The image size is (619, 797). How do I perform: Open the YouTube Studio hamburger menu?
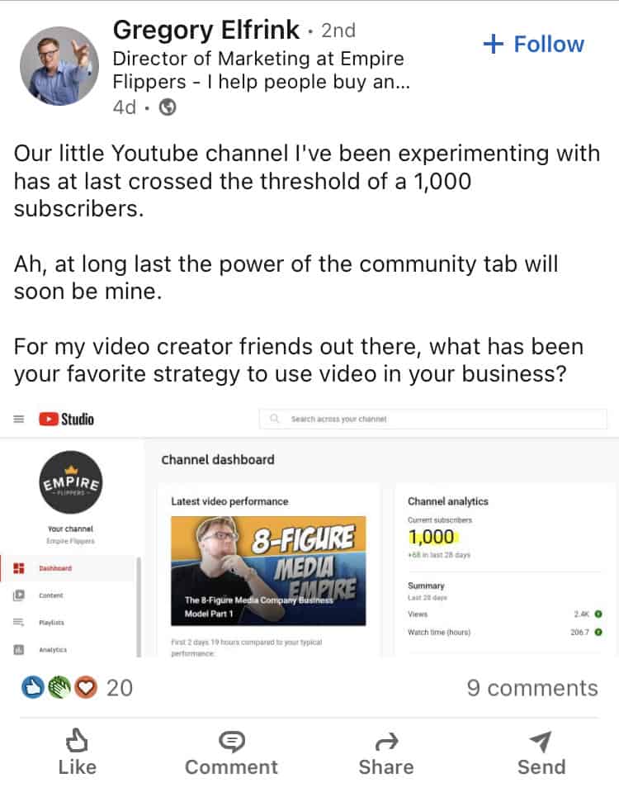pyautogui.click(x=19, y=419)
